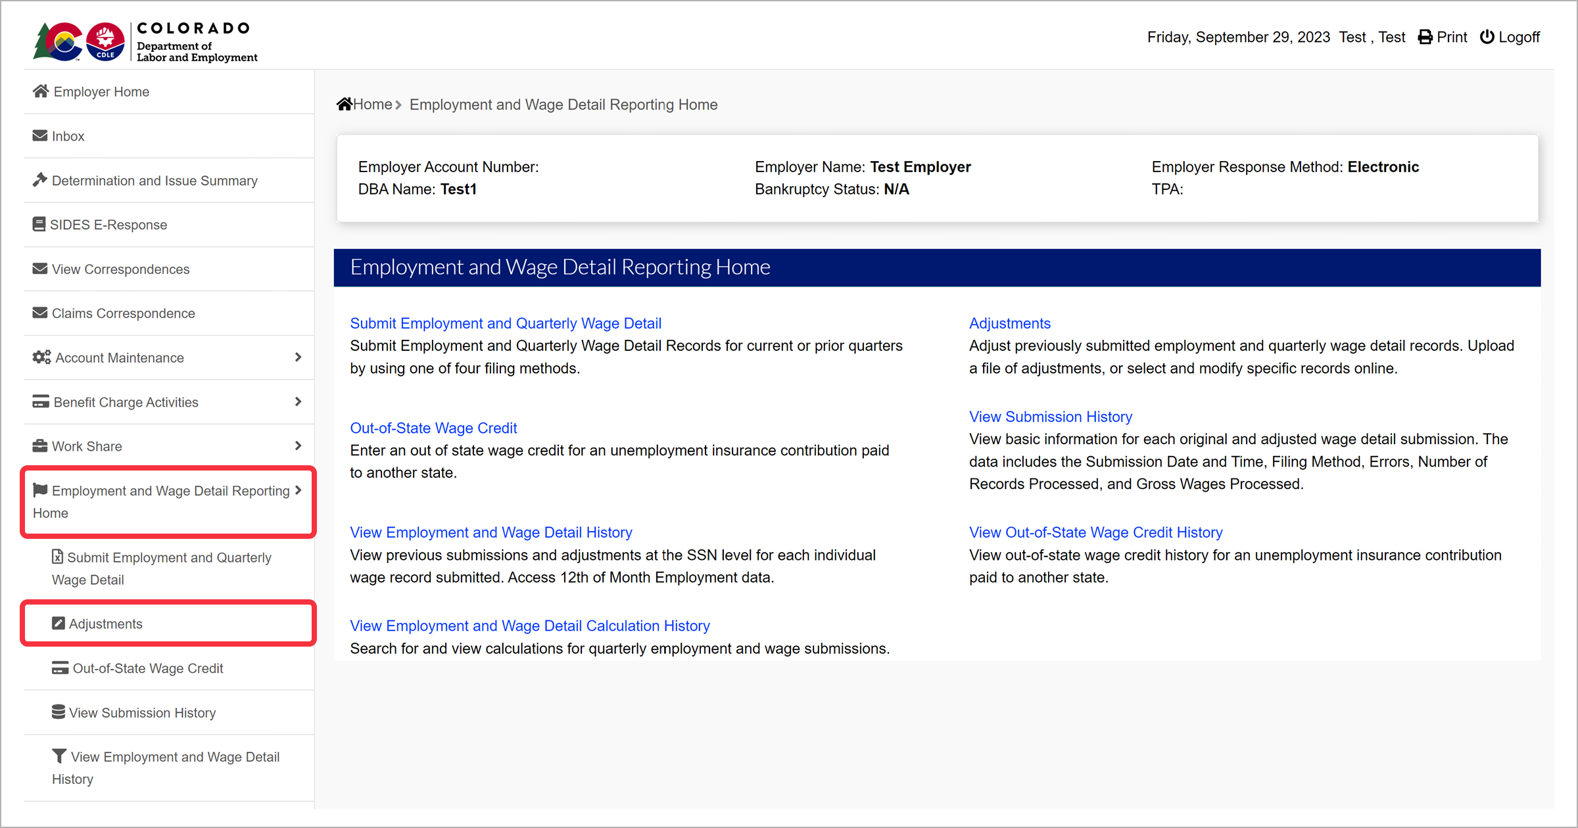The image size is (1578, 828).
Task: Click the SIDES E-Response icon
Action: [x=39, y=224]
